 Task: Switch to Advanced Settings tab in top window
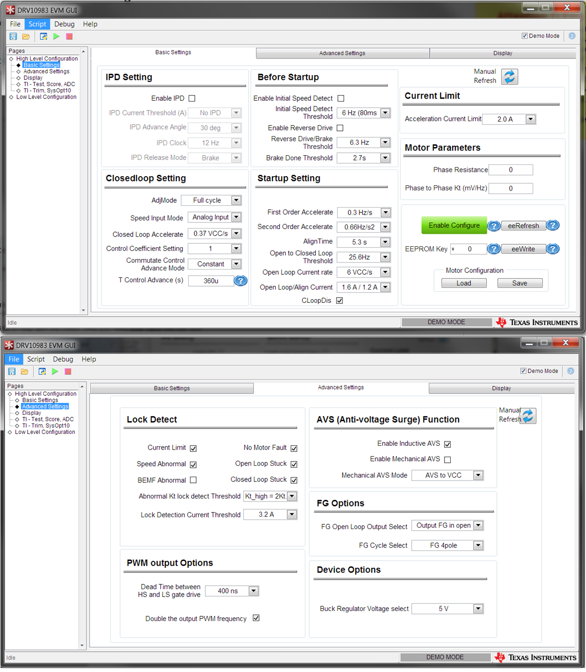(343, 53)
